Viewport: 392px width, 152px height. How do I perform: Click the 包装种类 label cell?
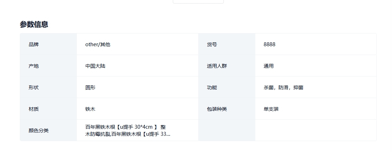point(227,109)
